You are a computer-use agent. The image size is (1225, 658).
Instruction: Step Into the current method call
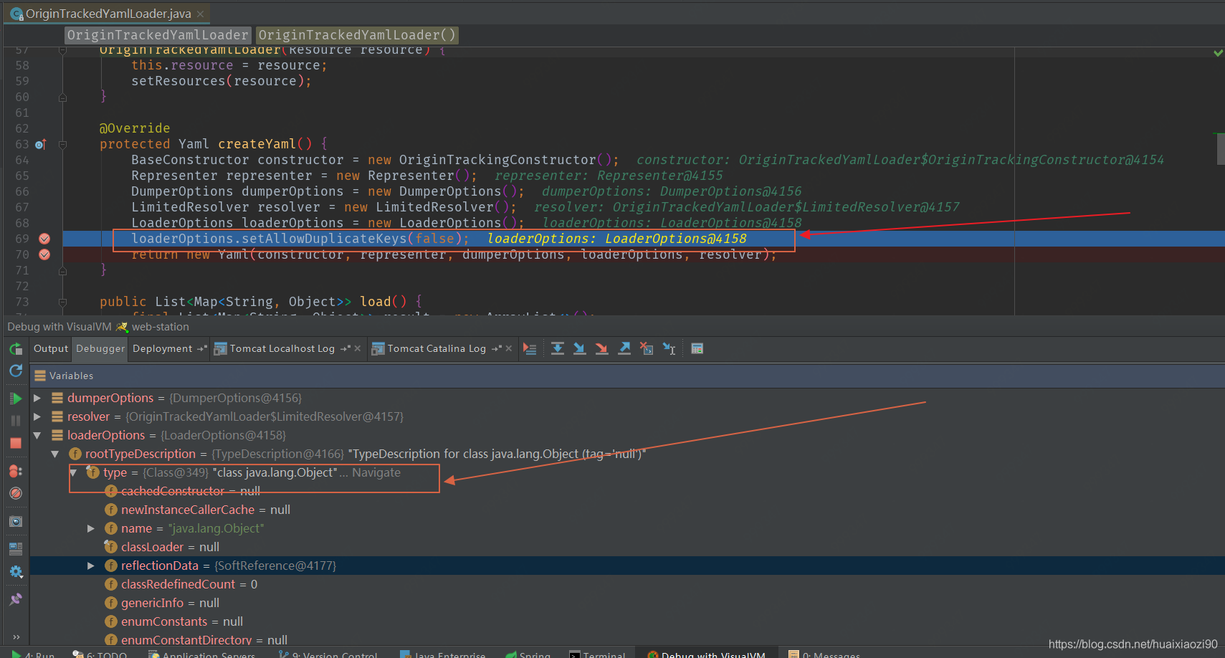pyautogui.click(x=579, y=348)
